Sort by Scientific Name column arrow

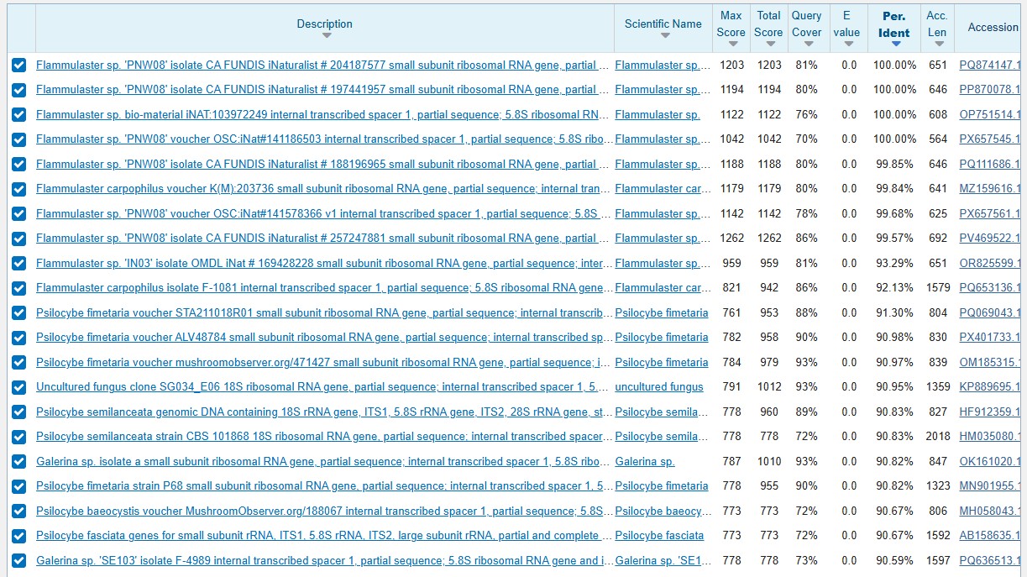click(663, 35)
